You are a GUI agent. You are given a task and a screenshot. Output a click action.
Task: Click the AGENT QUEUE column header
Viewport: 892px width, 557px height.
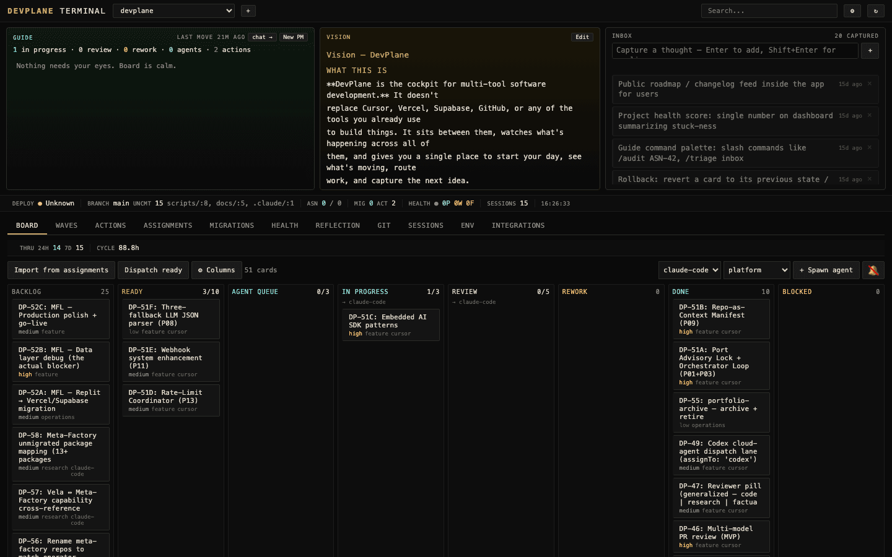(281, 291)
